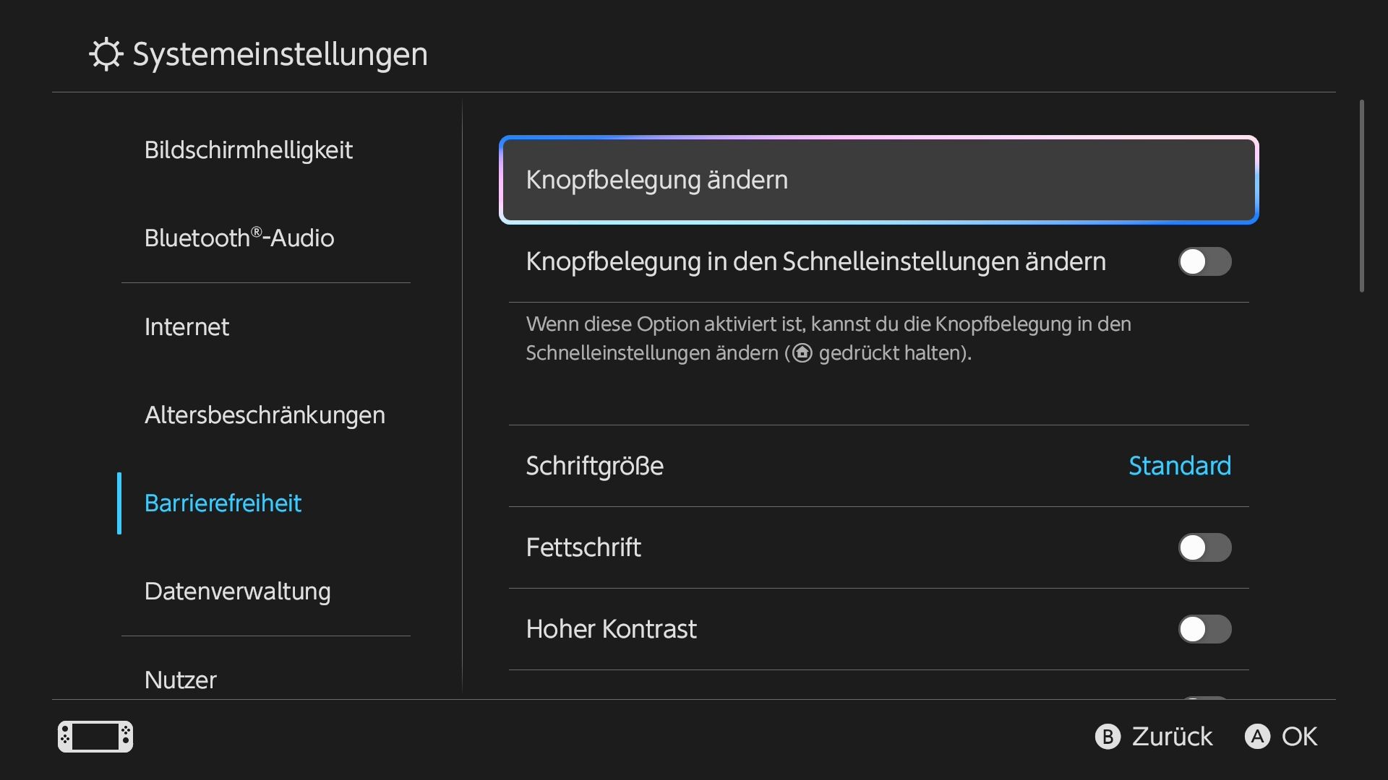Open Bluetooth-Audio settings category
1388x780 pixels.
tap(239, 238)
